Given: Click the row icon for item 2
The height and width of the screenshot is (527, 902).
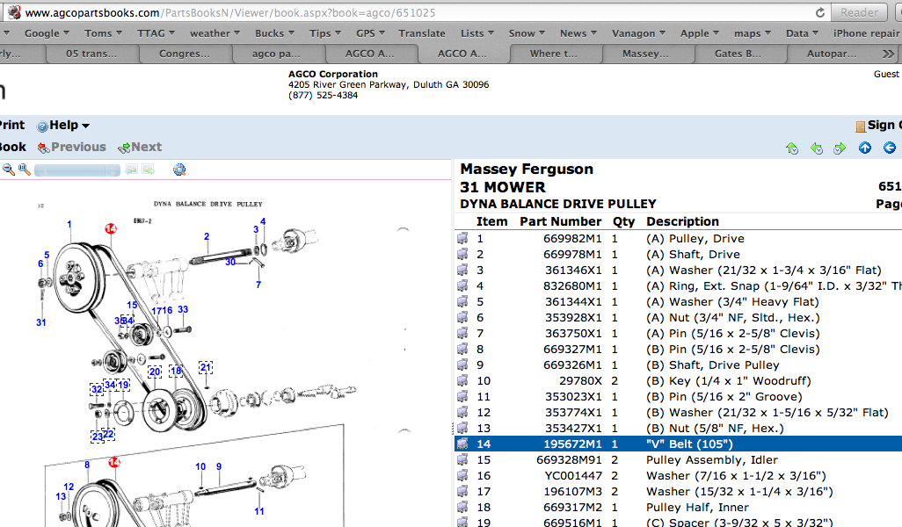Looking at the screenshot, I should pyautogui.click(x=462, y=254).
